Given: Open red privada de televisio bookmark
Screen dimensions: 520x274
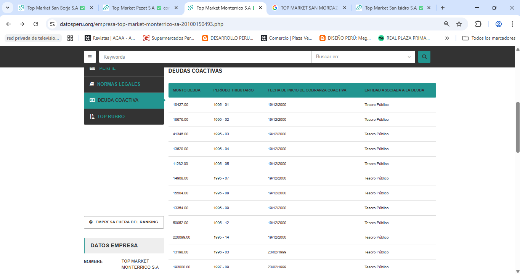Looking at the screenshot, I should point(33,38).
